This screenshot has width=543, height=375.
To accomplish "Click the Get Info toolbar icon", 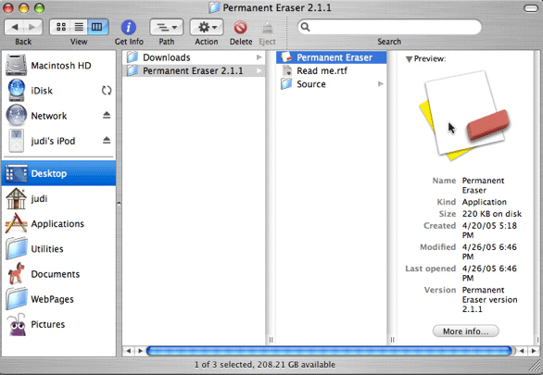I will 129,27.
